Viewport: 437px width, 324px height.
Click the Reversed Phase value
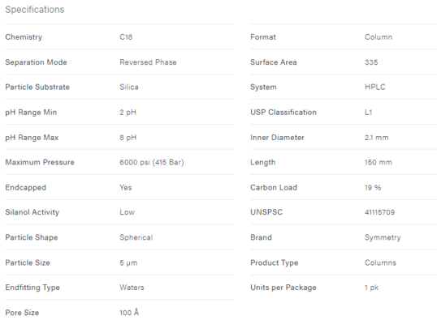[148, 62]
